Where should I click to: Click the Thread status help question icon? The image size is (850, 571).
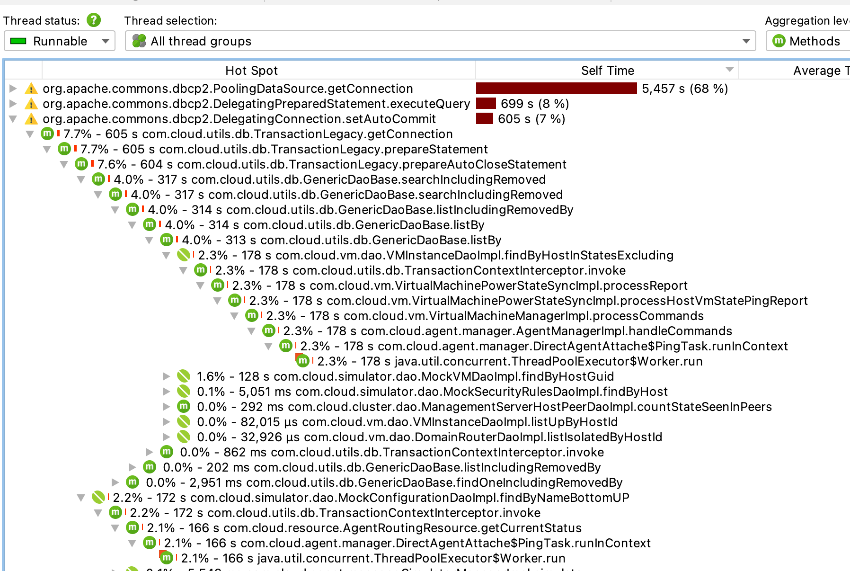tap(94, 20)
